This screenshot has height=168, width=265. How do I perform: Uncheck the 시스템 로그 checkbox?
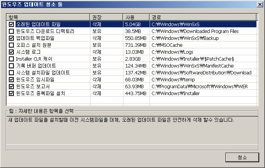[x=11, y=52]
